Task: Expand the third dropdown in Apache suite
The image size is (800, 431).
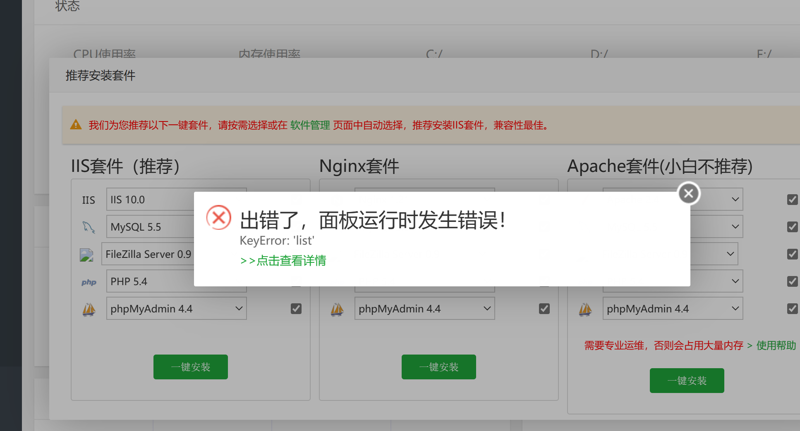Action: tap(731, 254)
